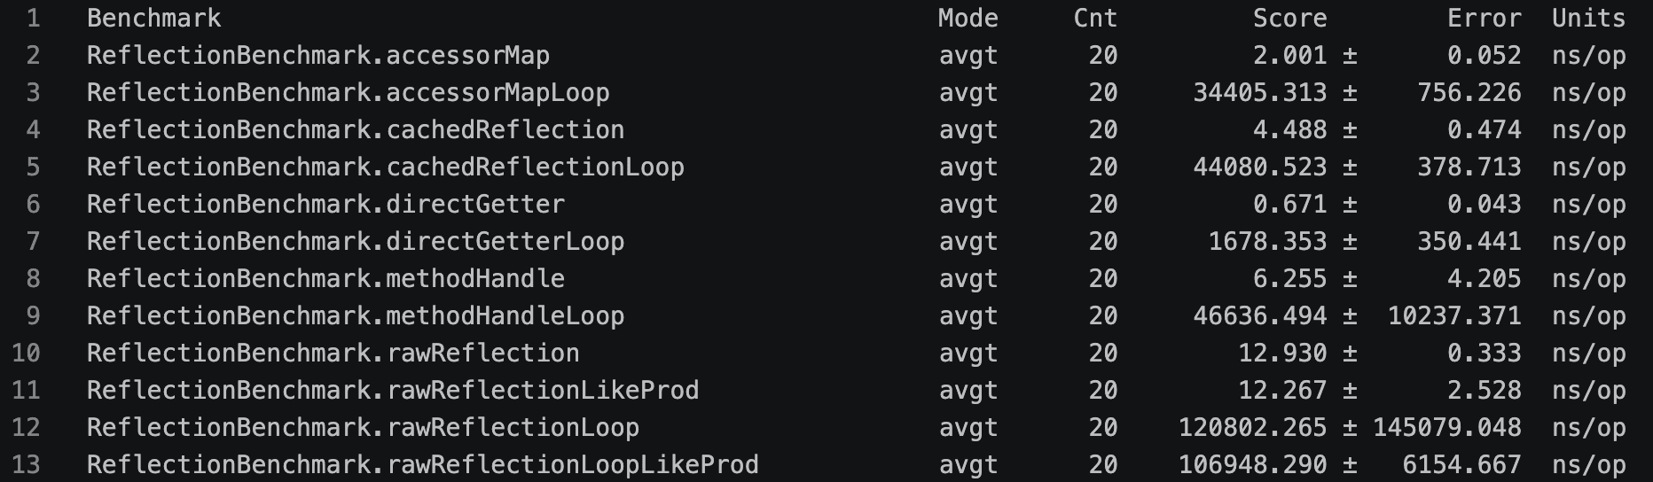The height and width of the screenshot is (482, 1653).
Task: Click the Cnt column header
Action: point(1095,18)
